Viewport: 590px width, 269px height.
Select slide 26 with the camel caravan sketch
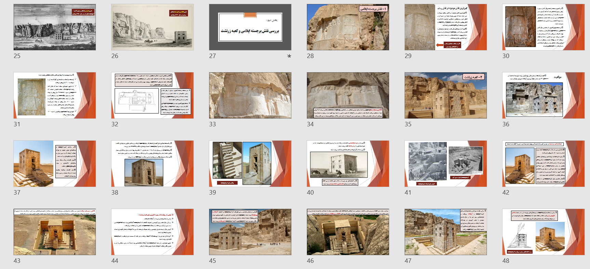coord(152,27)
